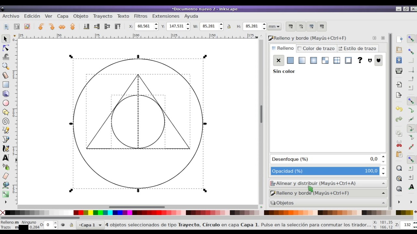Rotate selection 90 degrees clockwise
This screenshot has height=234, width=417.
(x=51, y=27)
